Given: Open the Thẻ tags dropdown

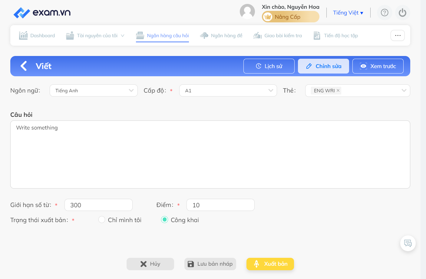Looking at the screenshot, I should pyautogui.click(x=358, y=90).
